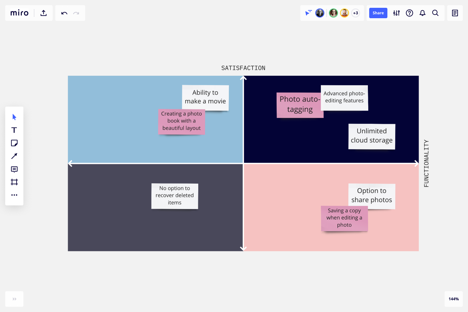Expand the collapsed bottom-left panel
The width and height of the screenshot is (468, 312).
[14, 299]
